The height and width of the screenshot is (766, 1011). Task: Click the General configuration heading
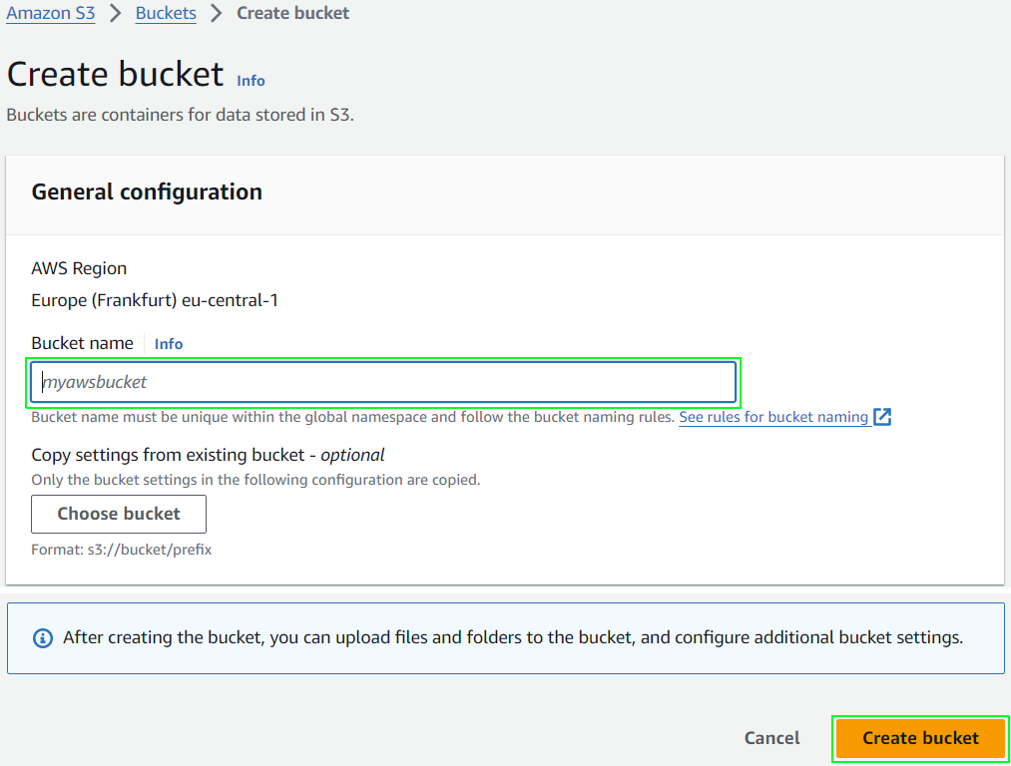pyautogui.click(x=147, y=191)
